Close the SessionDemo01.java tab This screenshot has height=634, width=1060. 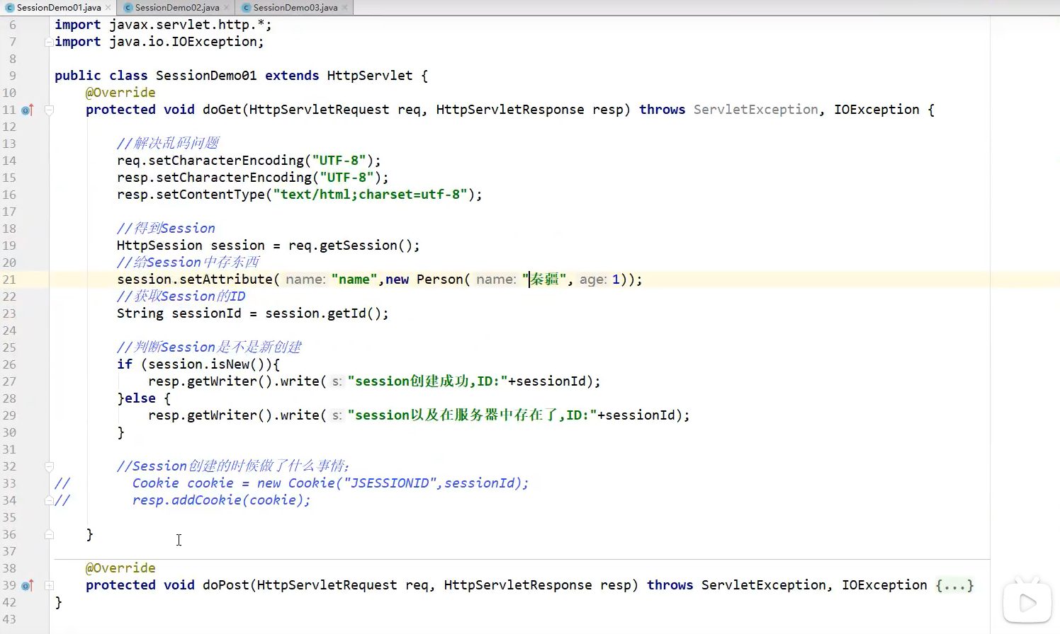pyautogui.click(x=108, y=8)
